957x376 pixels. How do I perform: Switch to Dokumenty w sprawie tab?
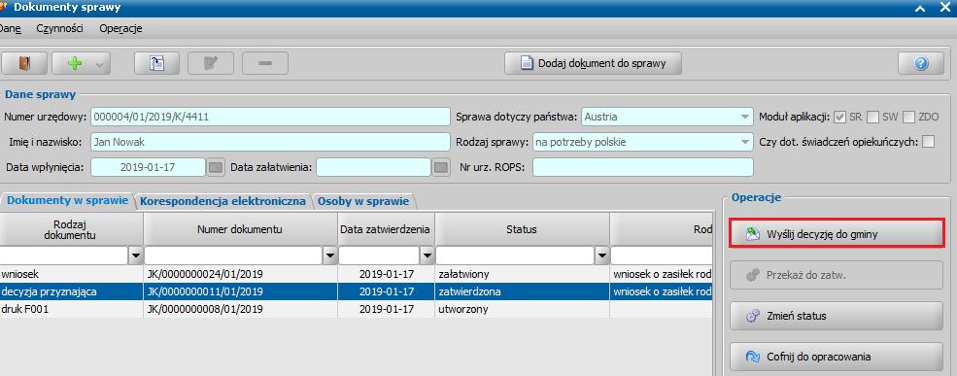[67, 200]
